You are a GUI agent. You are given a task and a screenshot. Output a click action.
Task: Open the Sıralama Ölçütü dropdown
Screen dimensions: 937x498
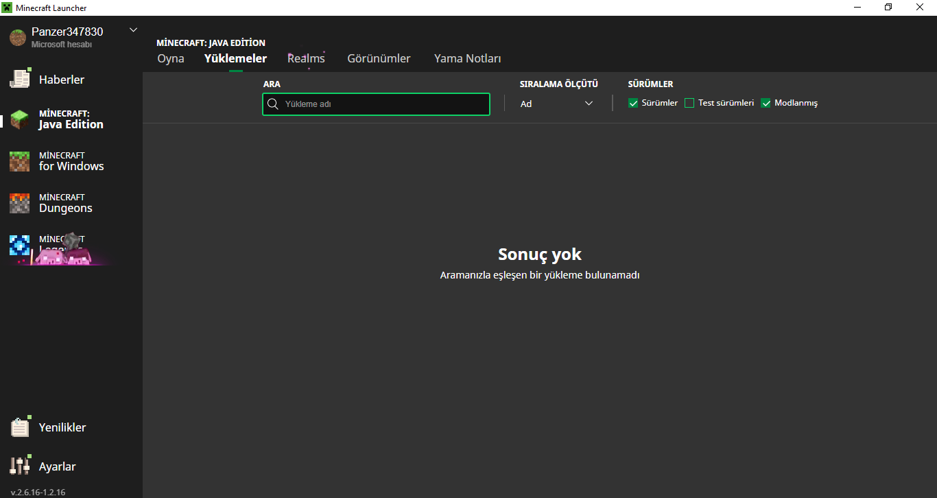point(556,104)
